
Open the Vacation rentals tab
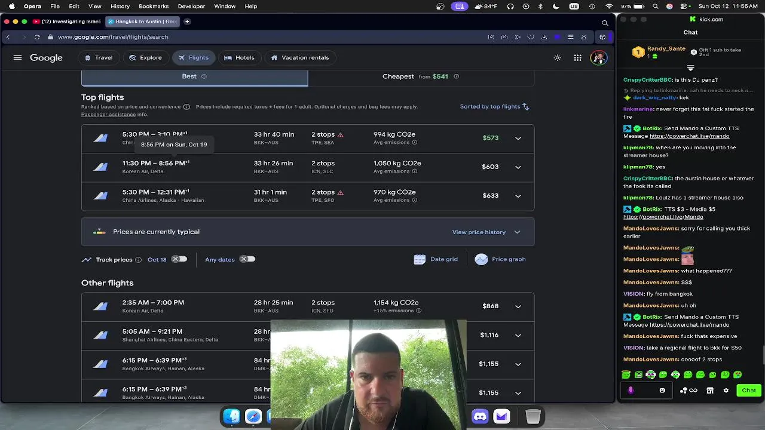point(300,58)
